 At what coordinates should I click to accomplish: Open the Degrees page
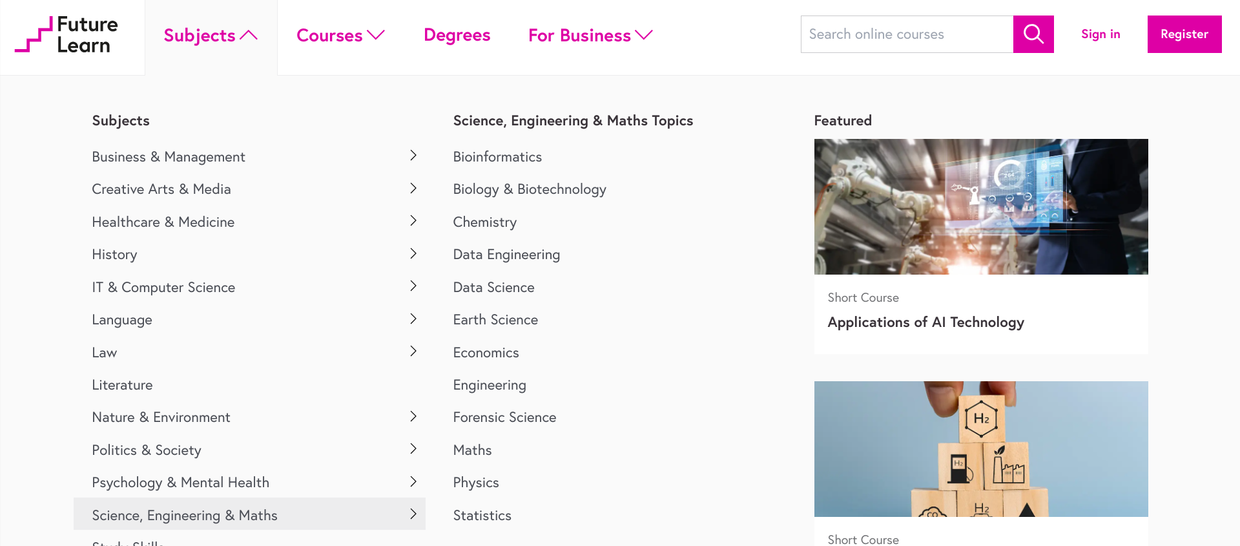(457, 36)
